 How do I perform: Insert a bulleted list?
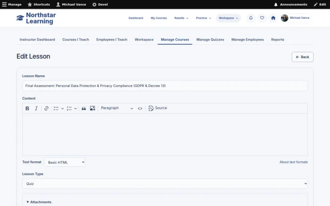56,108
